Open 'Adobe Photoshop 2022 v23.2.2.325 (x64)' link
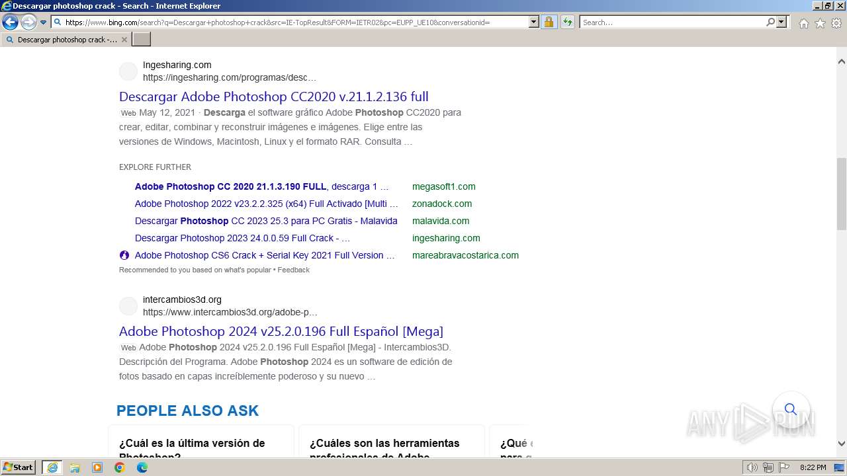This screenshot has height=476, width=847. tap(267, 204)
